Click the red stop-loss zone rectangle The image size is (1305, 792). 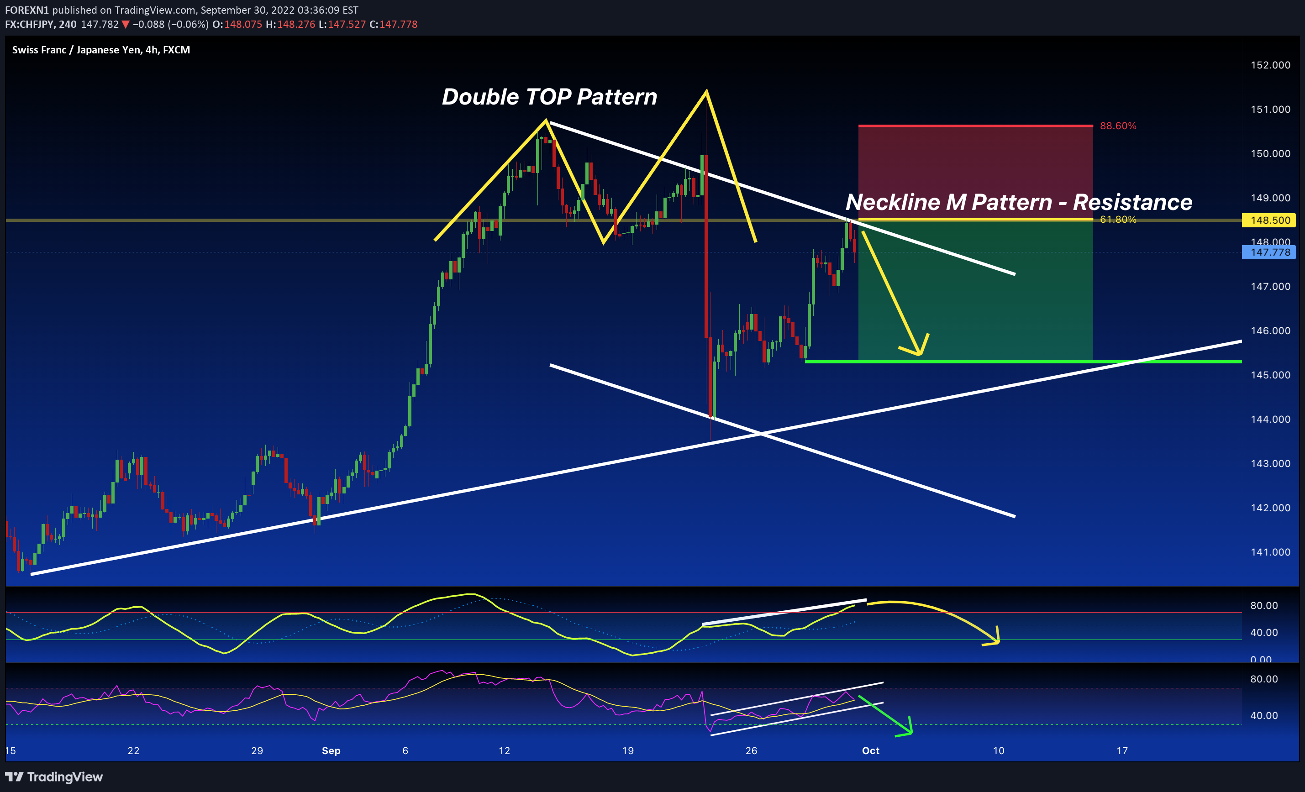[976, 172]
